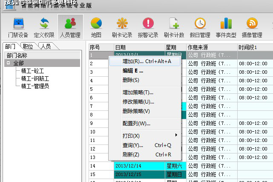
Task: Select the 人员管理 toolbar icon
Action: click(x=70, y=27)
